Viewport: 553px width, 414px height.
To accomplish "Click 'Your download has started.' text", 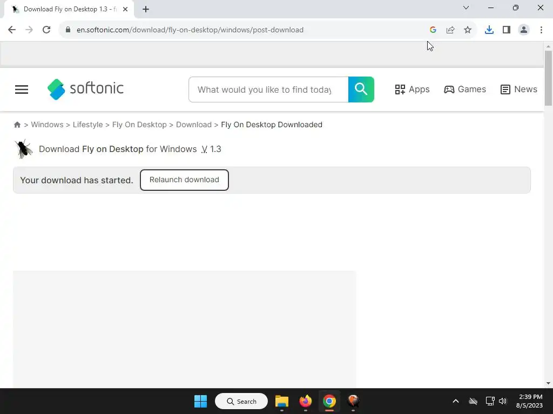I will point(77,180).
